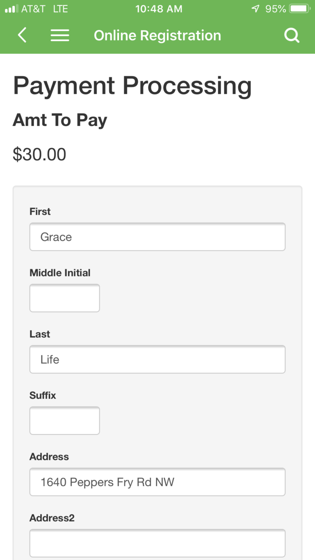Tap the Payment Processing heading
This screenshot has height=560, width=315.
(132, 86)
